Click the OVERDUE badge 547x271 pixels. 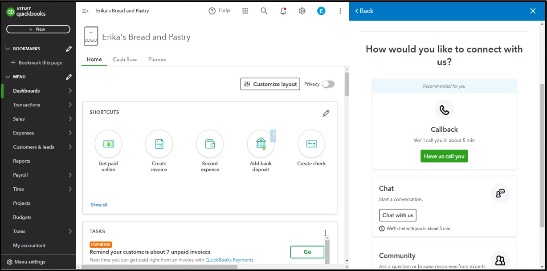click(101, 244)
